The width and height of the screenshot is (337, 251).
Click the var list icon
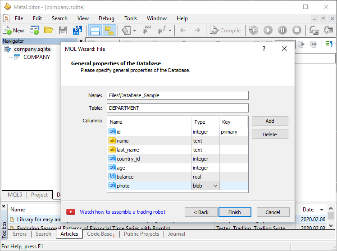pos(147,30)
